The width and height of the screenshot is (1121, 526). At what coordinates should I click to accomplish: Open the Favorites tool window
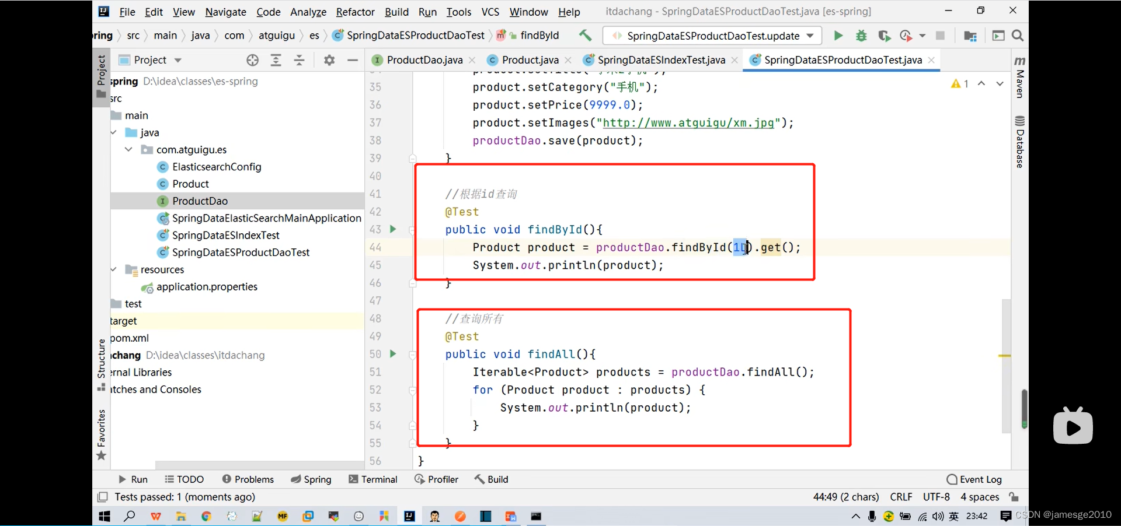click(102, 434)
